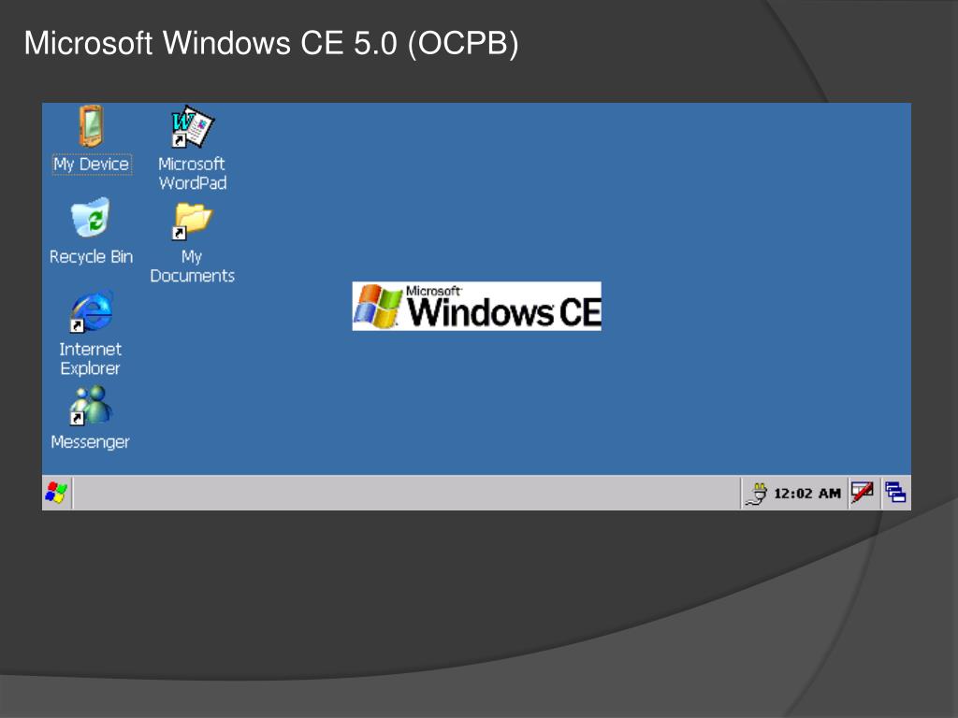Image resolution: width=958 pixels, height=718 pixels.
Task: Click the 12:02 AM clock
Action: [807, 494]
